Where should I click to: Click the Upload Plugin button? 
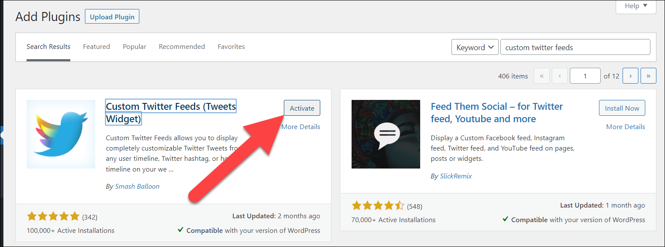coord(112,17)
